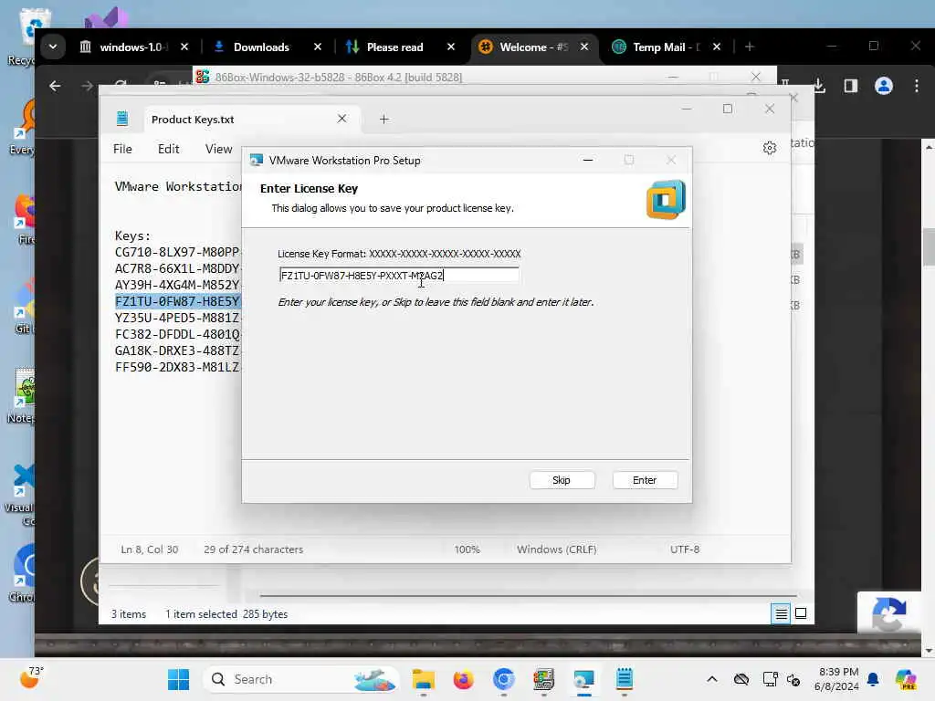Viewport: 935px width, 701px height.
Task: Open VMware installer taskbar icon
Action: click(x=583, y=679)
